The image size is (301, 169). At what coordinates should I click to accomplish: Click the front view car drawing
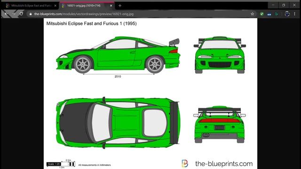[220, 55]
